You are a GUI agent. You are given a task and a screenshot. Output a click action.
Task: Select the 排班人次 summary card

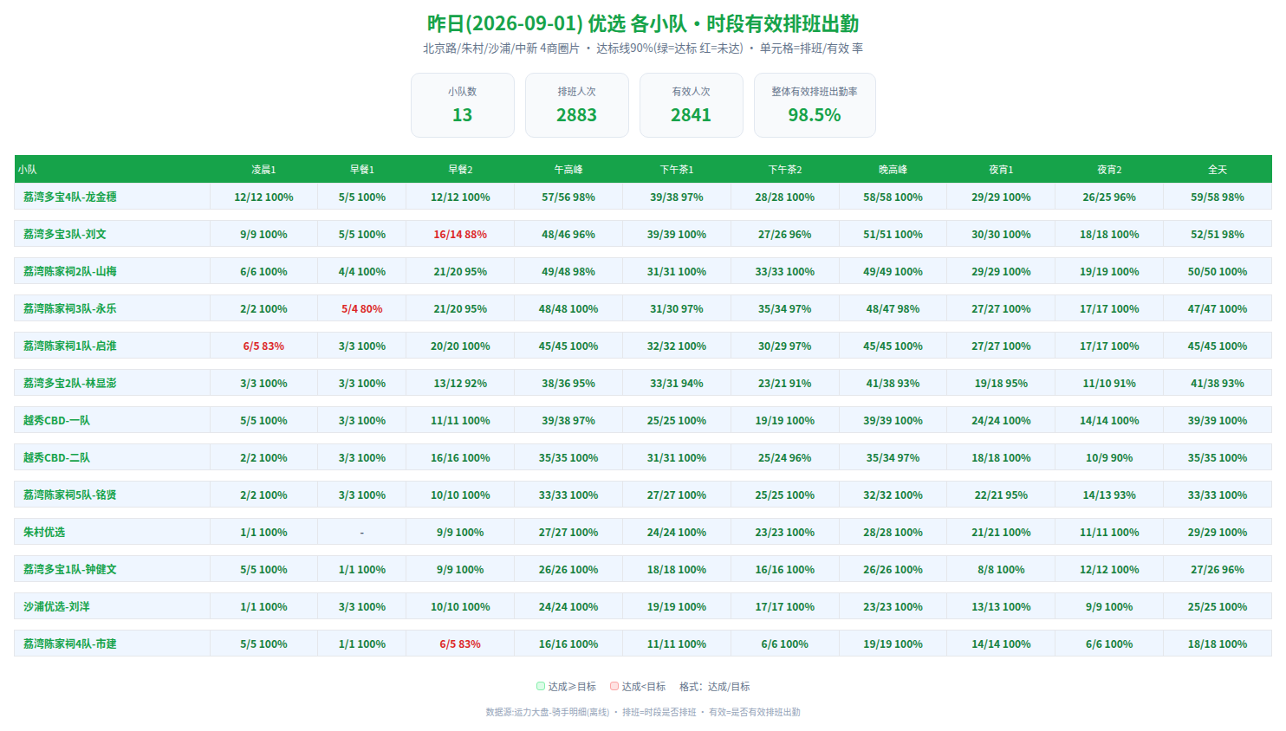577,105
